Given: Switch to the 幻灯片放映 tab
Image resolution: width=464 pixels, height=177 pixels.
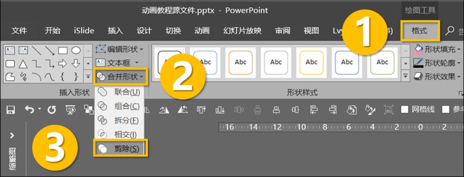Looking at the screenshot, I should 242,31.
